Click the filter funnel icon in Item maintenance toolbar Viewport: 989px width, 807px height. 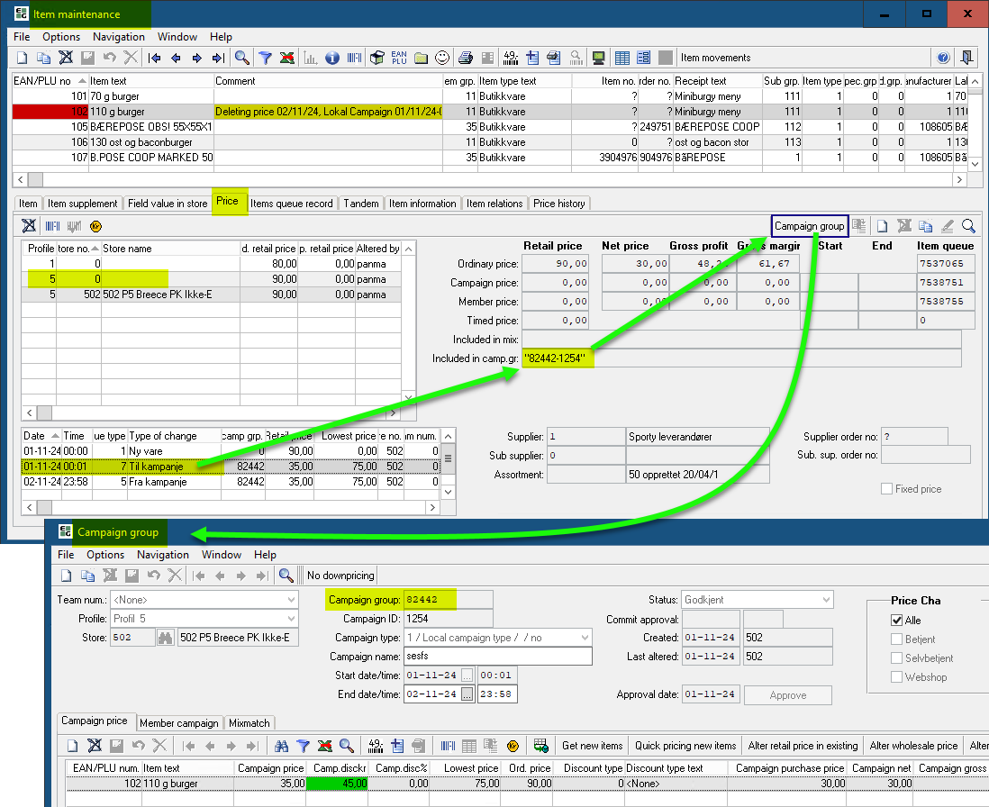tap(266, 58)
